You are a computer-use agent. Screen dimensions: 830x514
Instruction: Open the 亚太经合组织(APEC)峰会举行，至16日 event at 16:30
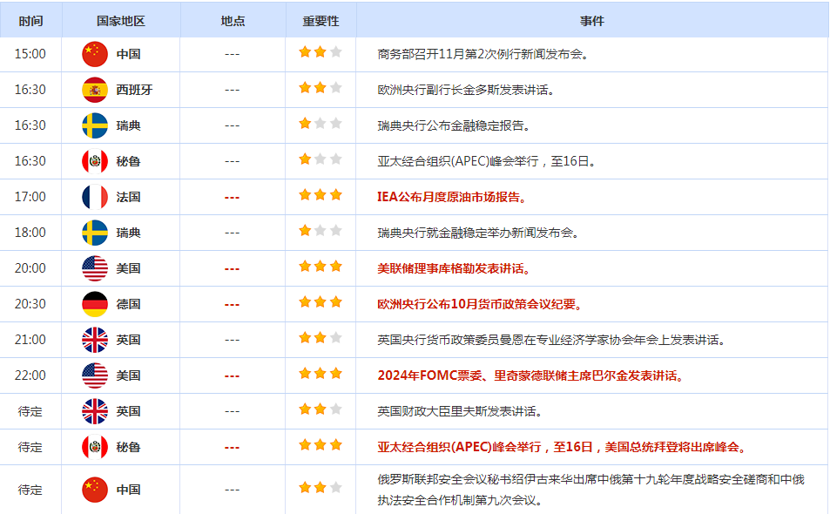click(487, 161)
